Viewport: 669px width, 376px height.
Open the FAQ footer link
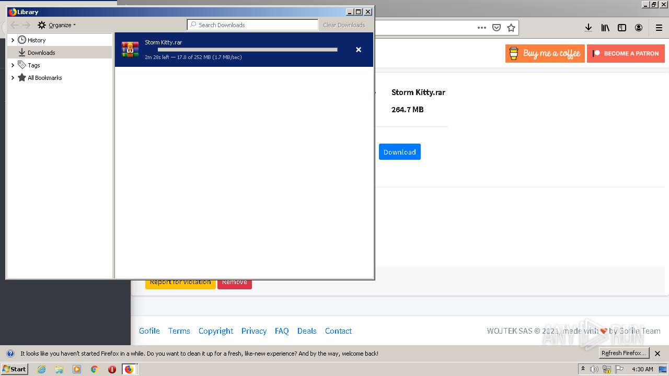click(x=282, y=331)
